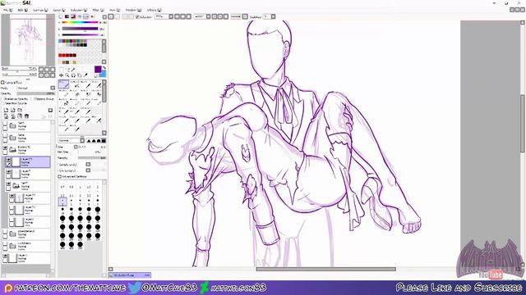Enable Clipping Group checkbox
Image resolution: width=526 pixels, height=295 pixels.
pyautogui.click(x=33, y=99)
